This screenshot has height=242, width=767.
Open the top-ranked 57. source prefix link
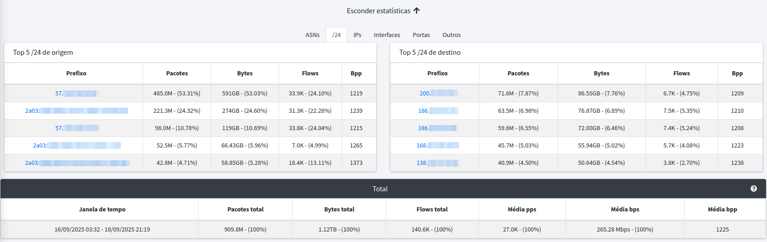tap(76, 94)
